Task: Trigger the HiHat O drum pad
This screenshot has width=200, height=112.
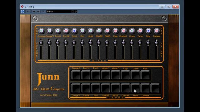Action: 115,75
